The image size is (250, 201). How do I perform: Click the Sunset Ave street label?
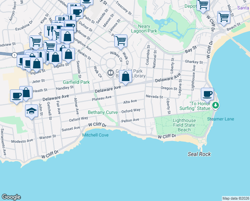[x=71, y=129]
